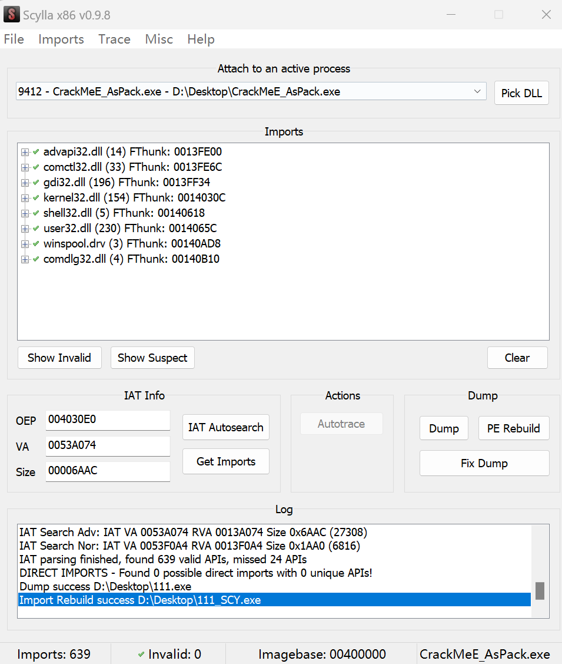This screenshot has height=664, width=562.
Task: Open the active process dropdown
Action: tap(477, 92)
